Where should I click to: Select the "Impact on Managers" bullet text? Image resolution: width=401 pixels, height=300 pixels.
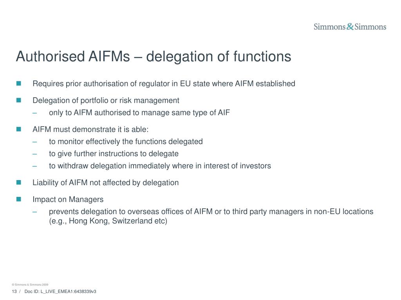tap(68, 200)
